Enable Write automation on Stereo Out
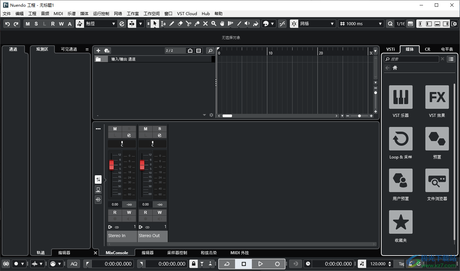Screen dimensions: 460x271 (x=159, y=212)
